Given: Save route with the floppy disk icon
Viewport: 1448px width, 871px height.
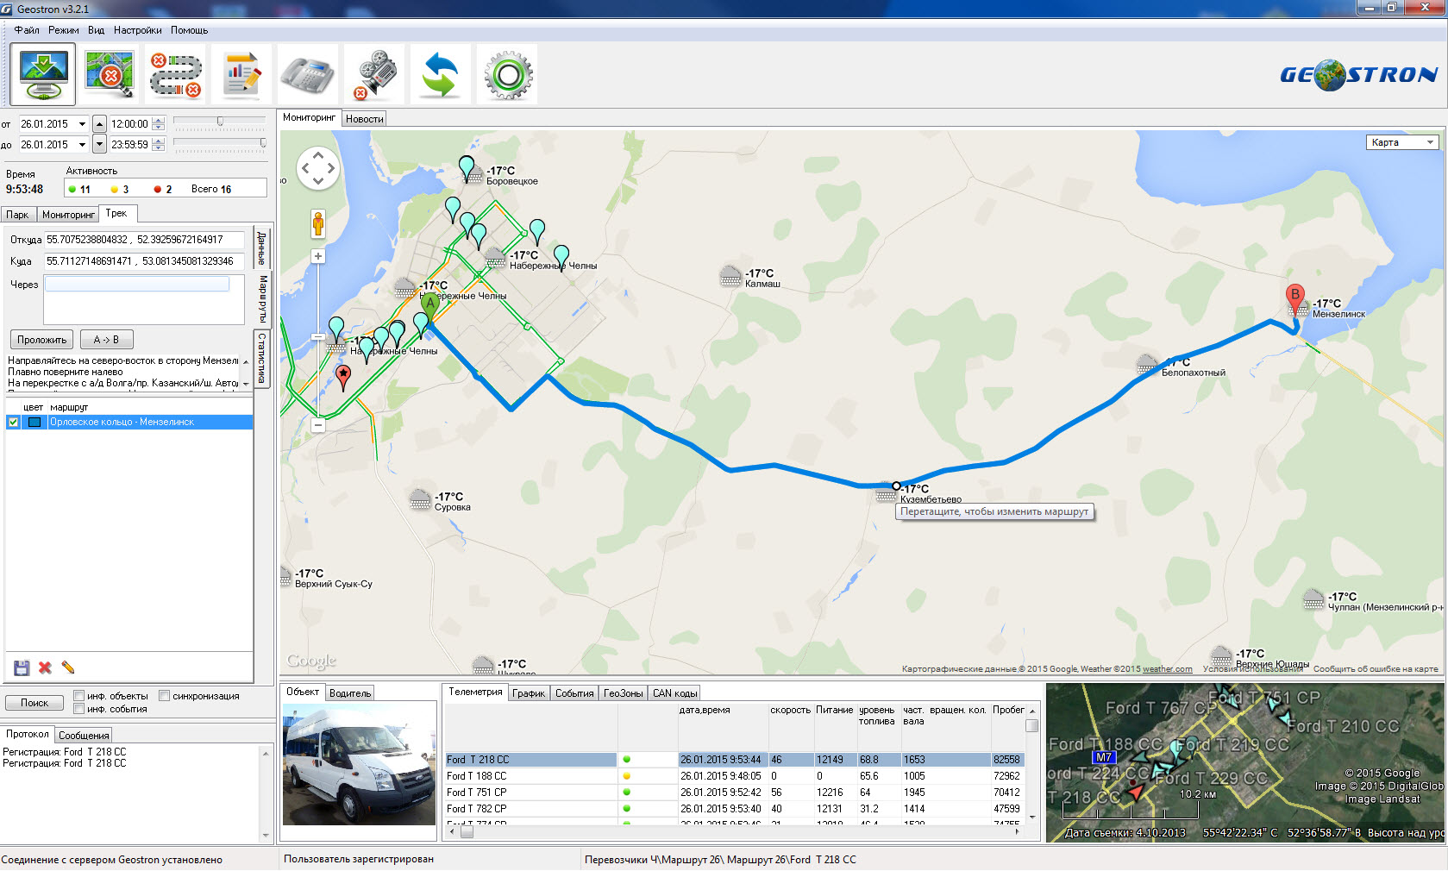Looking at the screenshot, I should click(x=22, y=667).
